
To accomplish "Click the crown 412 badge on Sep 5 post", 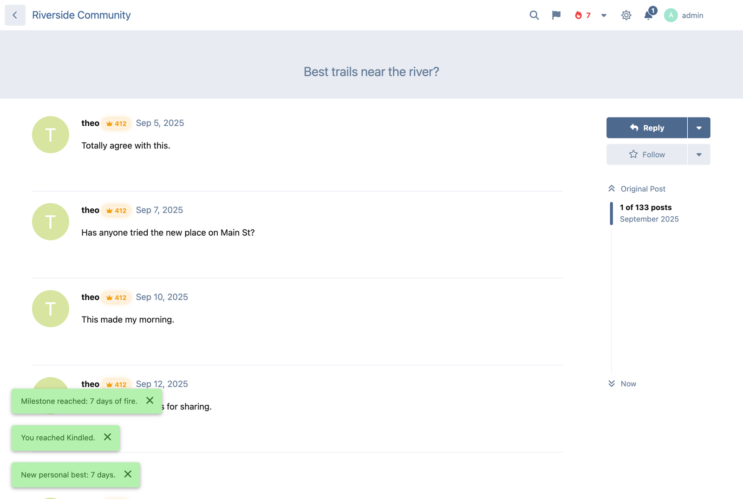I will click(x=116, y=123).
